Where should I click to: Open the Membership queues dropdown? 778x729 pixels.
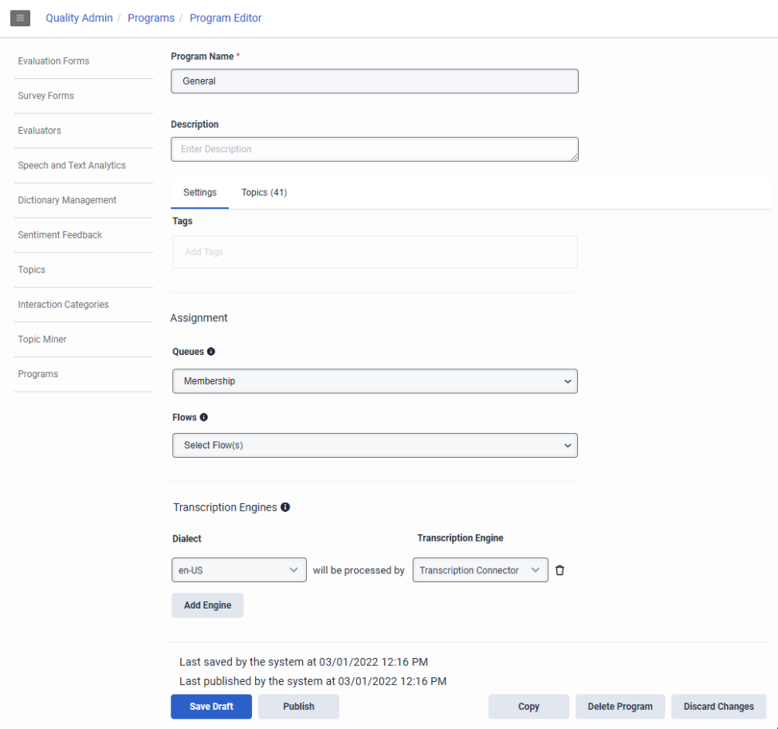click(x=375, y=381)
